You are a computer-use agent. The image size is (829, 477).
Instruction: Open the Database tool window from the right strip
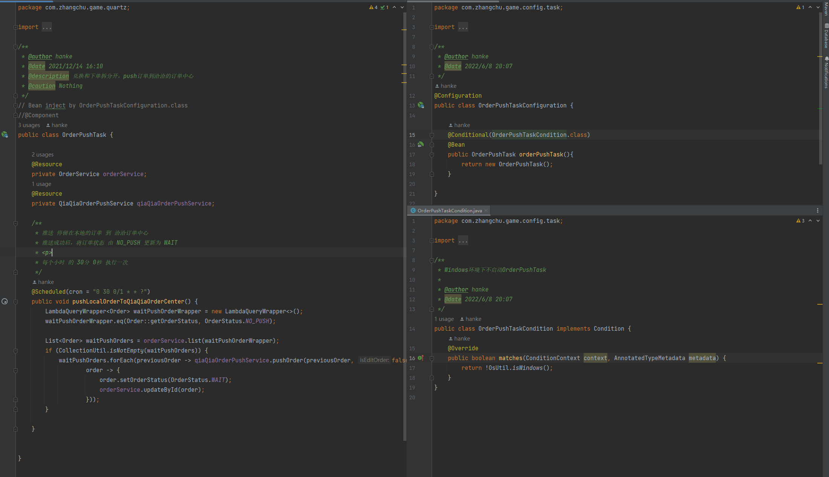pyautogui.click(x=826, y=36)
